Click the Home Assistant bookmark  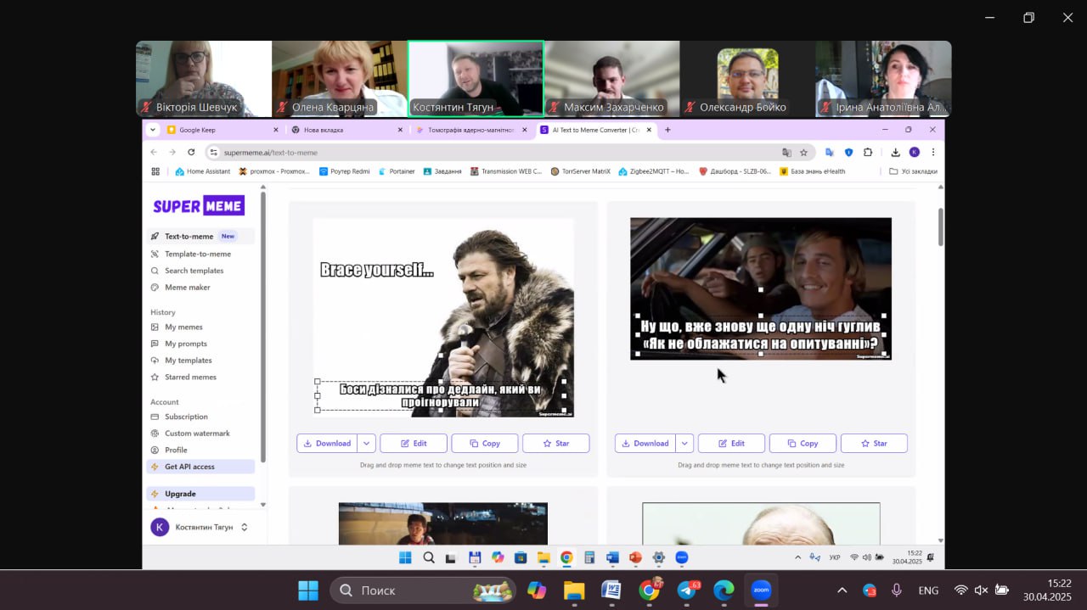pyautogui.click(x=202, y=171)
